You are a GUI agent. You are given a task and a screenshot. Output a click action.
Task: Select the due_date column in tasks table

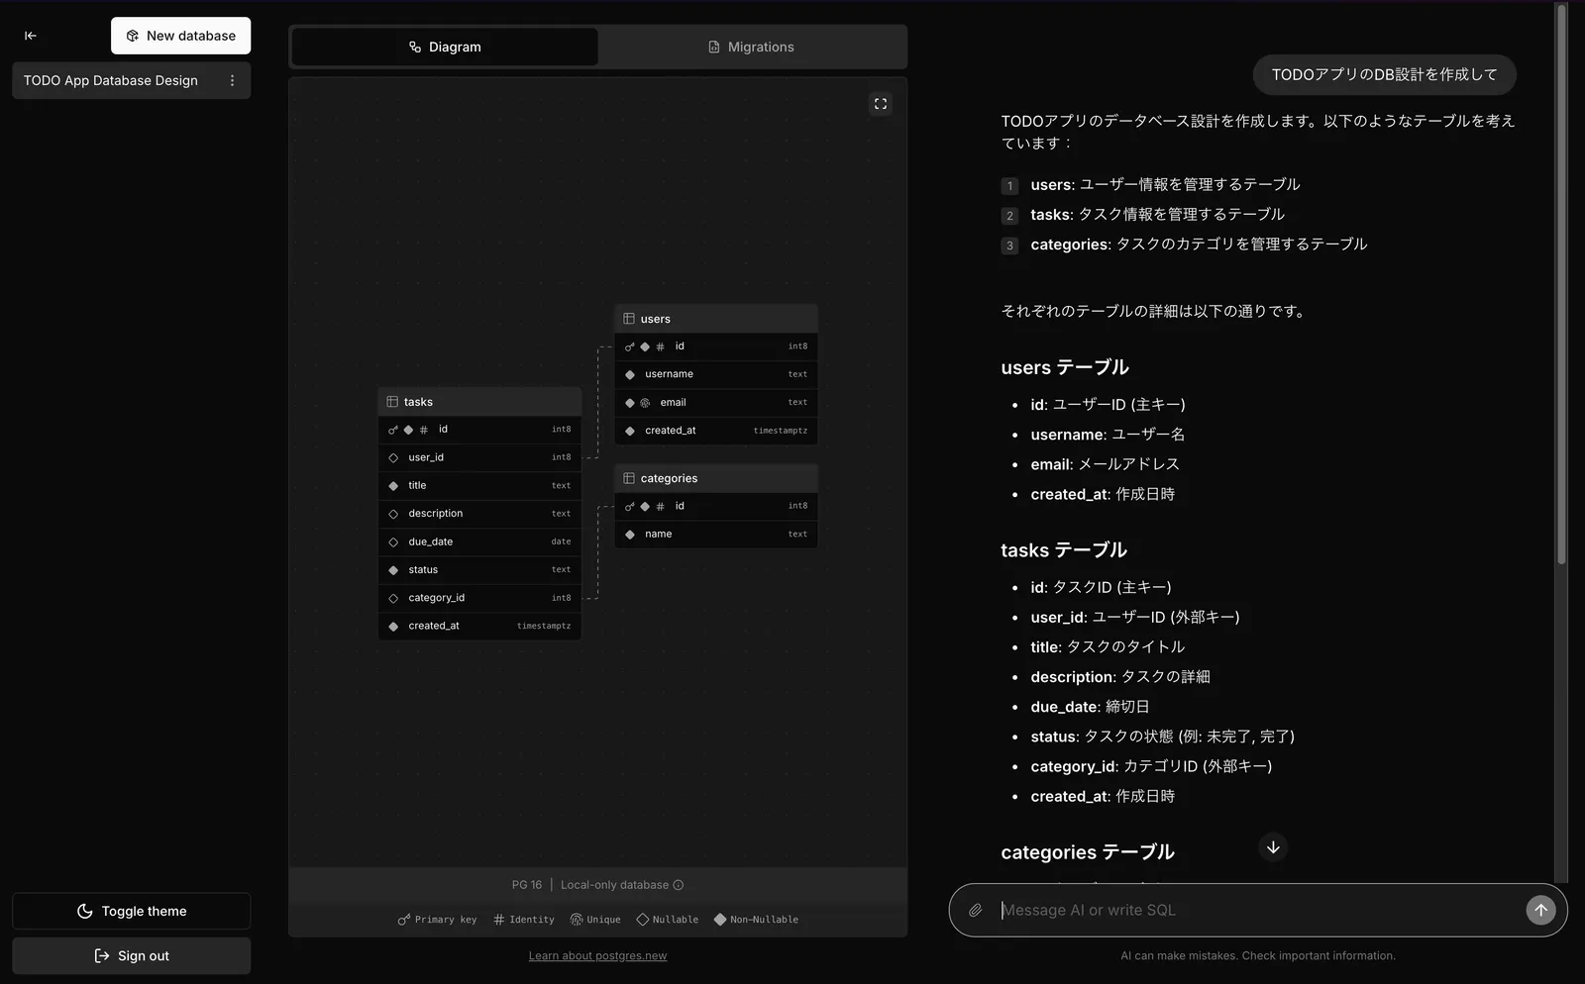point(479,541)
